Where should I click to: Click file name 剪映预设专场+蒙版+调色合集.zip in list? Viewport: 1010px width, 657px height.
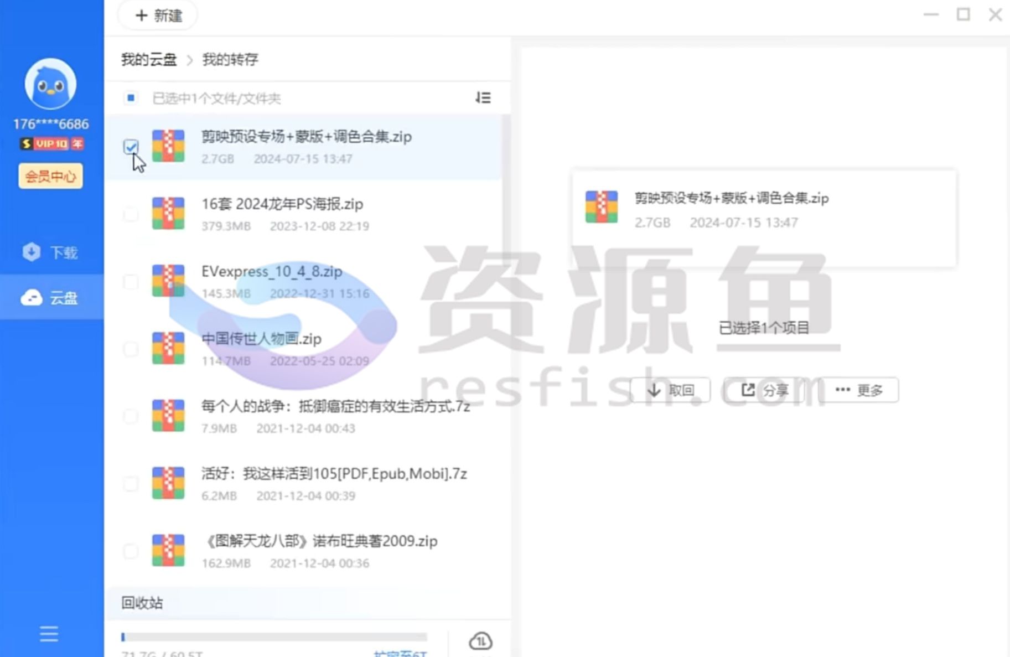coord(307,137)
